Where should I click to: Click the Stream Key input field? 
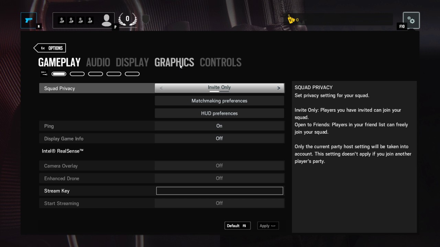(220, 191)
